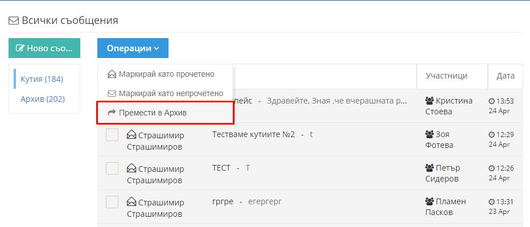Click open-envelope icon in ТЕСТ row
Image resolution: width=530 pixels, height=227 pixels.
click(132, 168)
